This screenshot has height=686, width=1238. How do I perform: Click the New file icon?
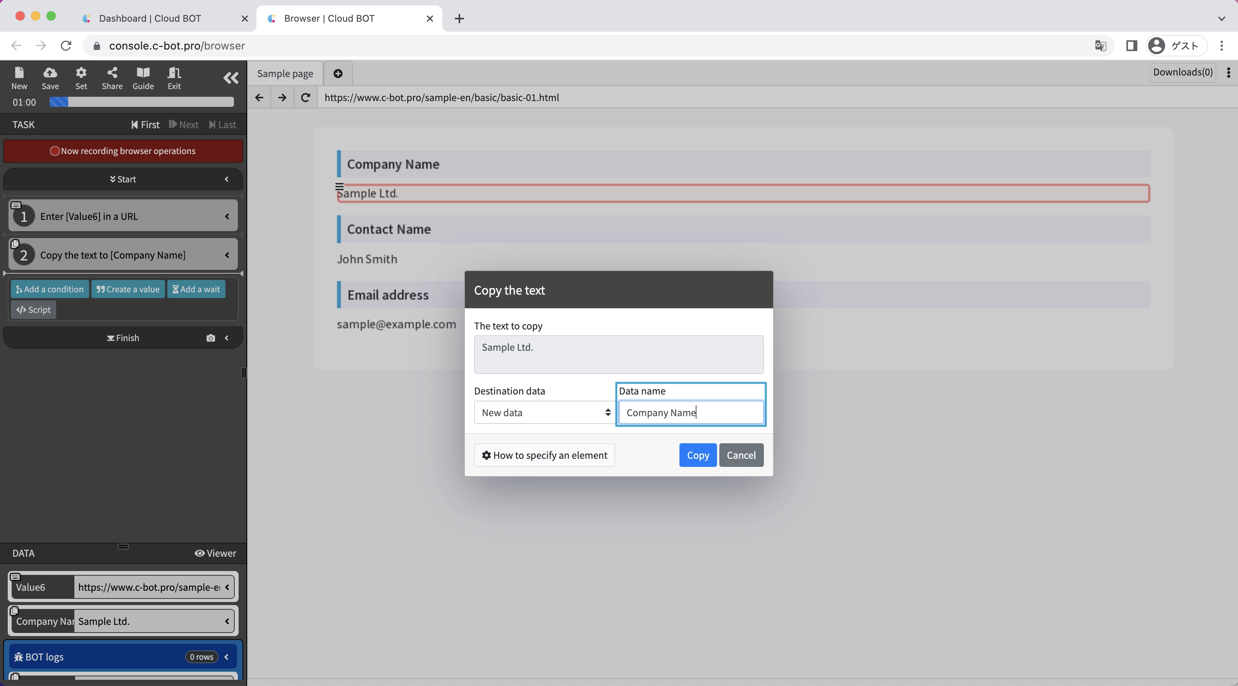[19, 73]
